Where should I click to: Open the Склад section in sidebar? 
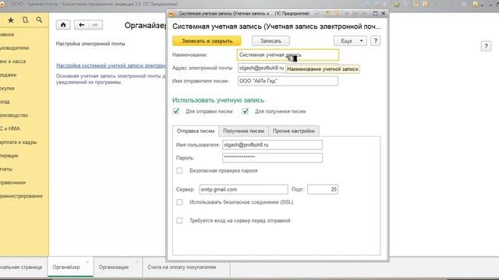click(x=5, y=102)
